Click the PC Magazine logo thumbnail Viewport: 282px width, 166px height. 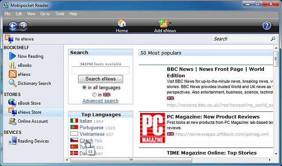152,128
